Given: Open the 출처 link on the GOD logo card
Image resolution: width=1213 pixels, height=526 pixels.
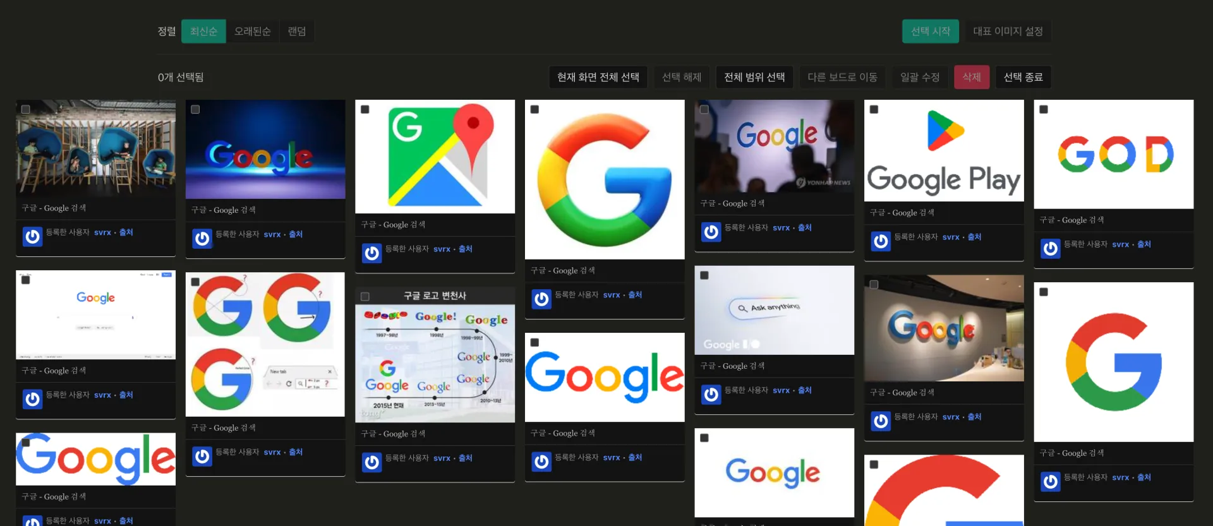Looking at the screenshot, I should coord(1144,244).
